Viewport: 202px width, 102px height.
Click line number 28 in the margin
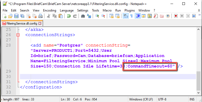[8, 45]
